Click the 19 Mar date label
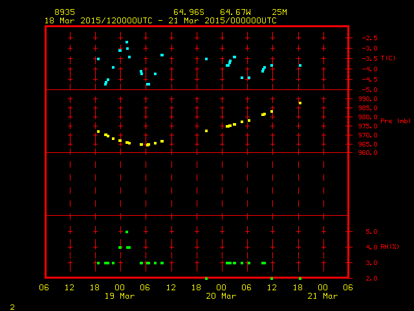This screenshot has width=414, height=311. tap(120, 296)
